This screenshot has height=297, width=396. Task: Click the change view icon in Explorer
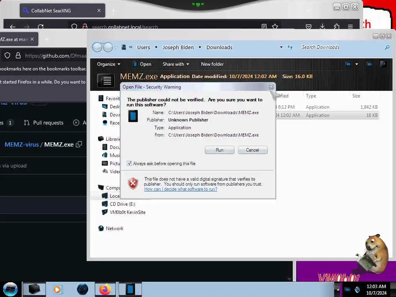348,64
